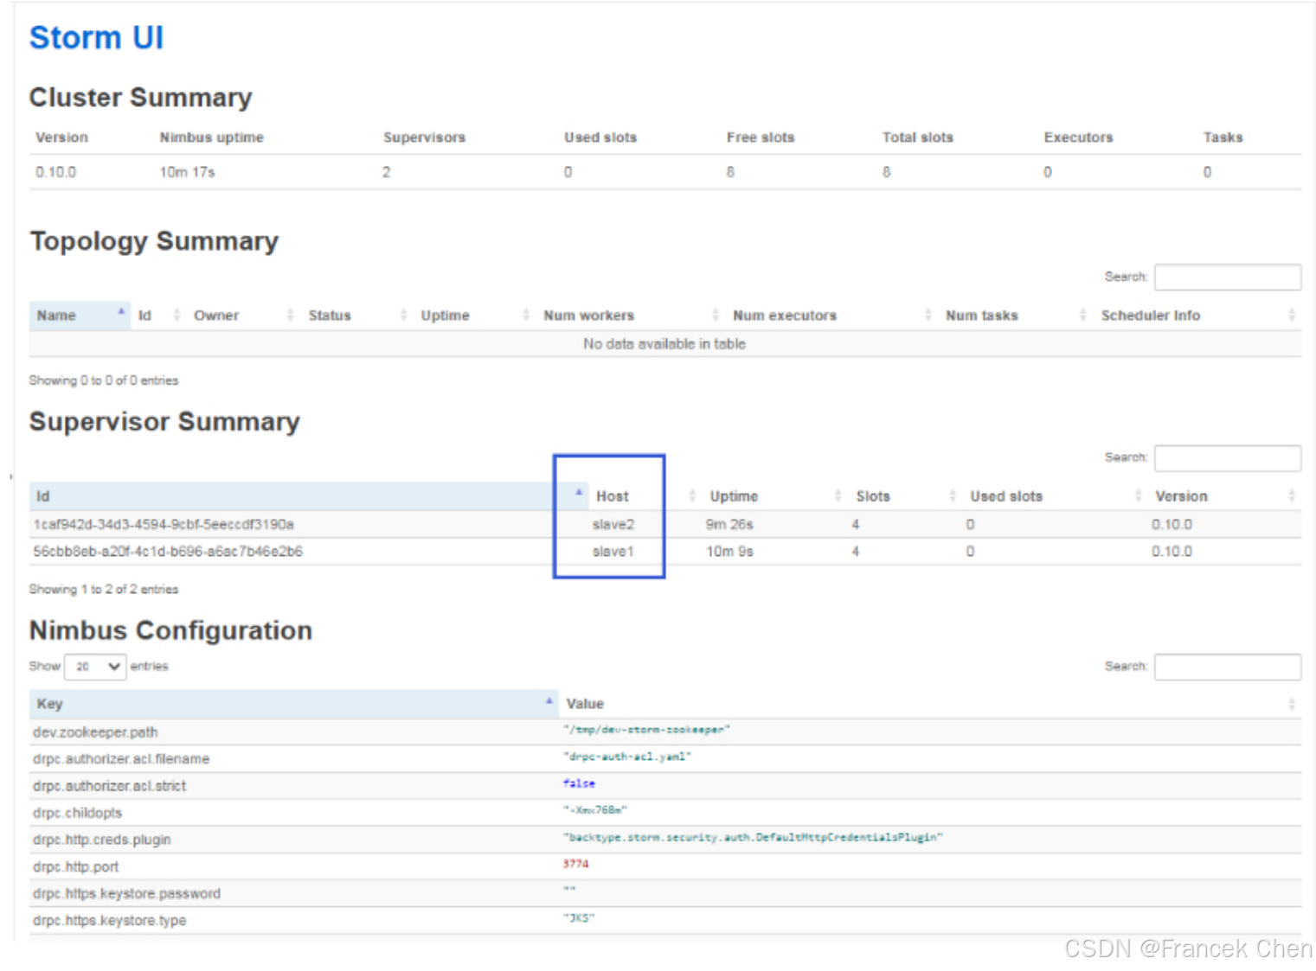Click sort arrows on Num tasks column
The height and width of the screenshot is (971, 1316).
[x=1082, y=315]
